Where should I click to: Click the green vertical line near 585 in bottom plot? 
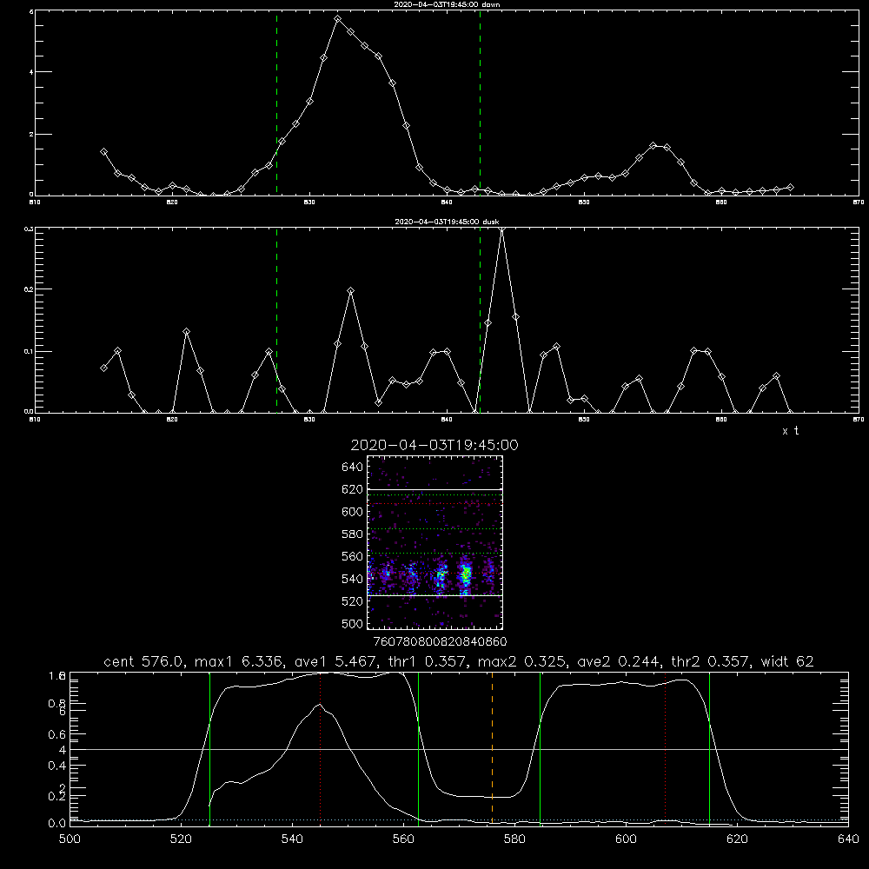[x=540, y=748]
